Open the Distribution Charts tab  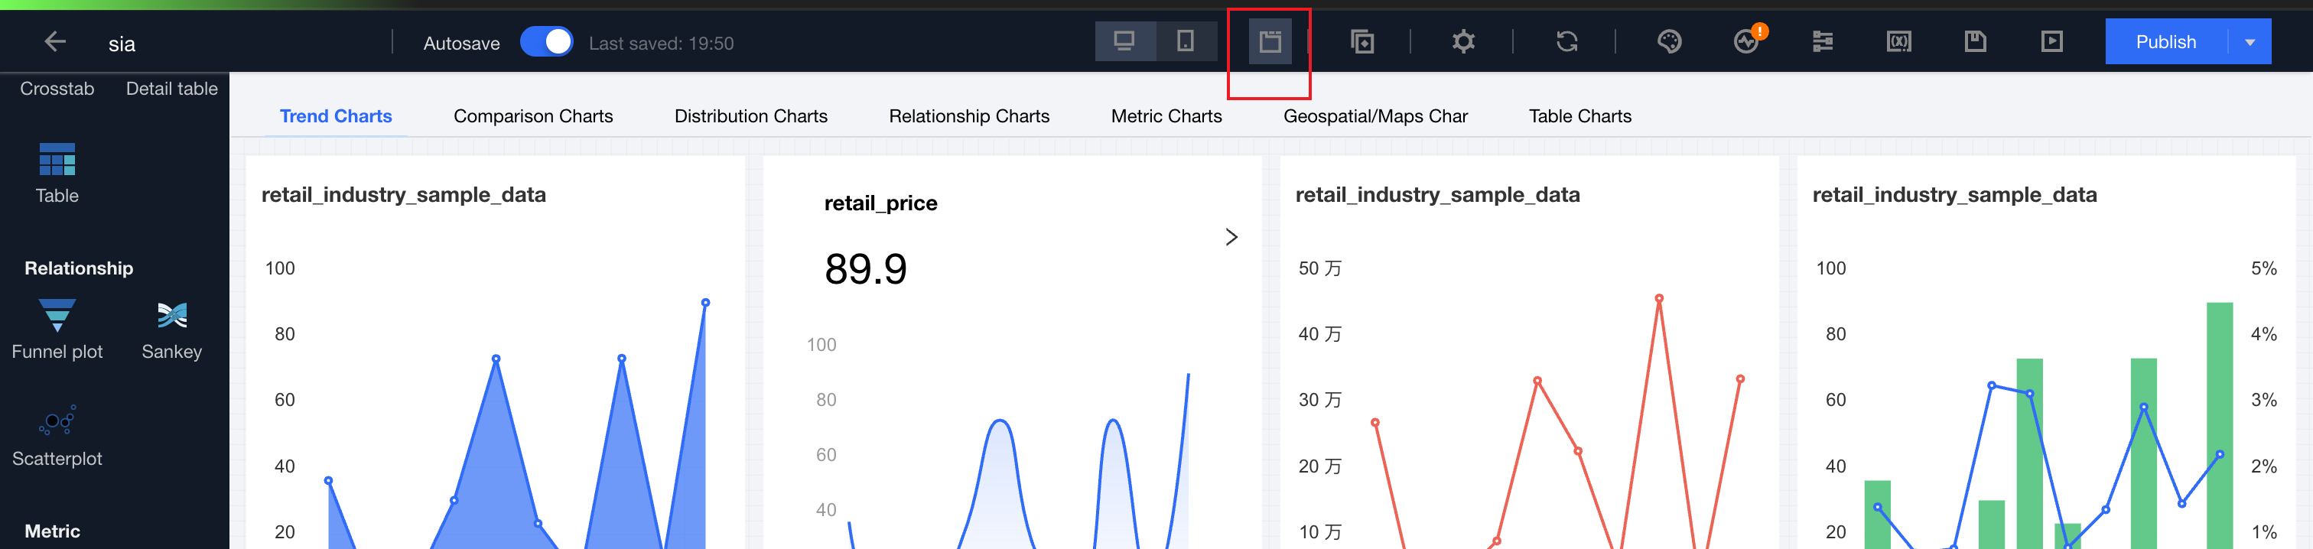pos(750,115)
